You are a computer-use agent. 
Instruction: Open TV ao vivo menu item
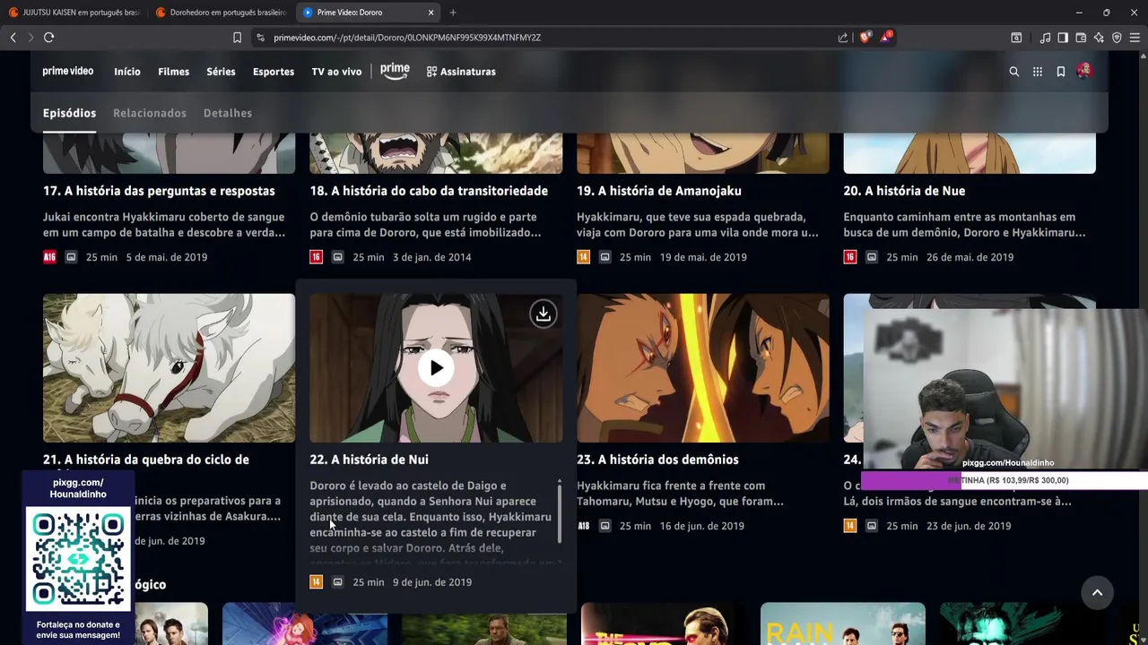(x=336, y=72)
